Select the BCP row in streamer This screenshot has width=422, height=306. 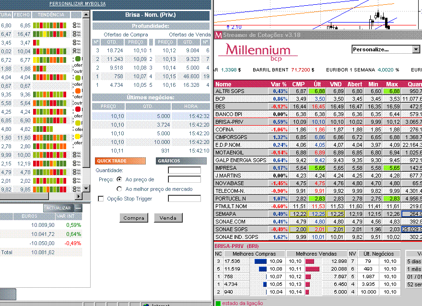point(318,99)
